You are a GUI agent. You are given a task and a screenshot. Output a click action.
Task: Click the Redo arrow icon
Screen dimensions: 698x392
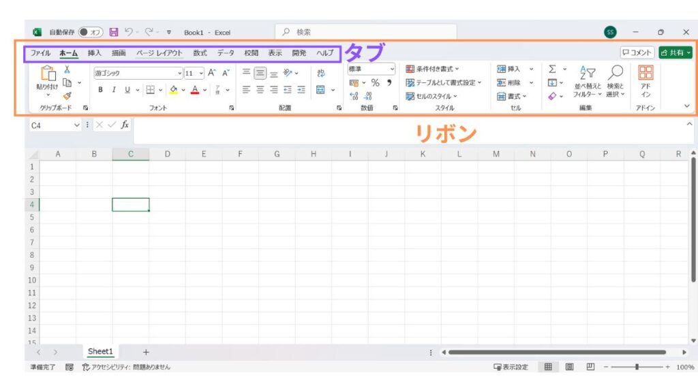point(149,31)
